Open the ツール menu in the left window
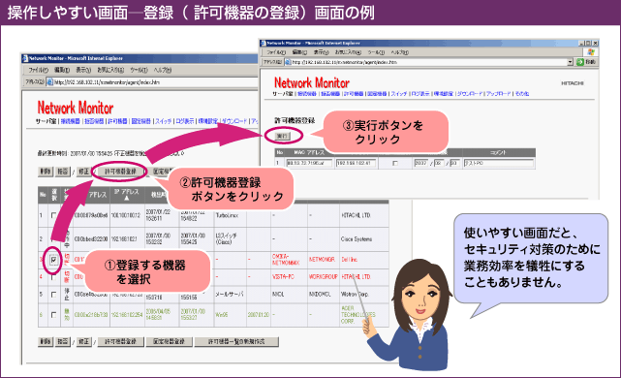Screen dimensions: 621x378 coord(139,70)
